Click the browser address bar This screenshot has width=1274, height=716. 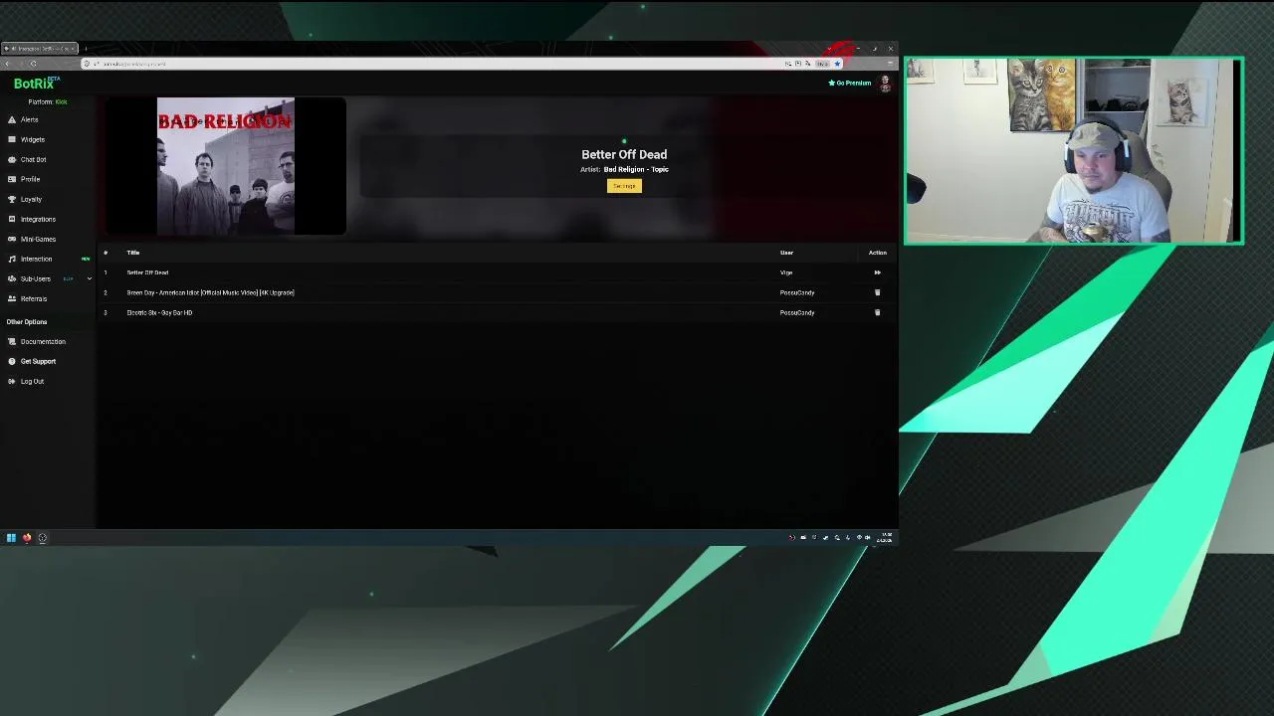pos(438,64)
